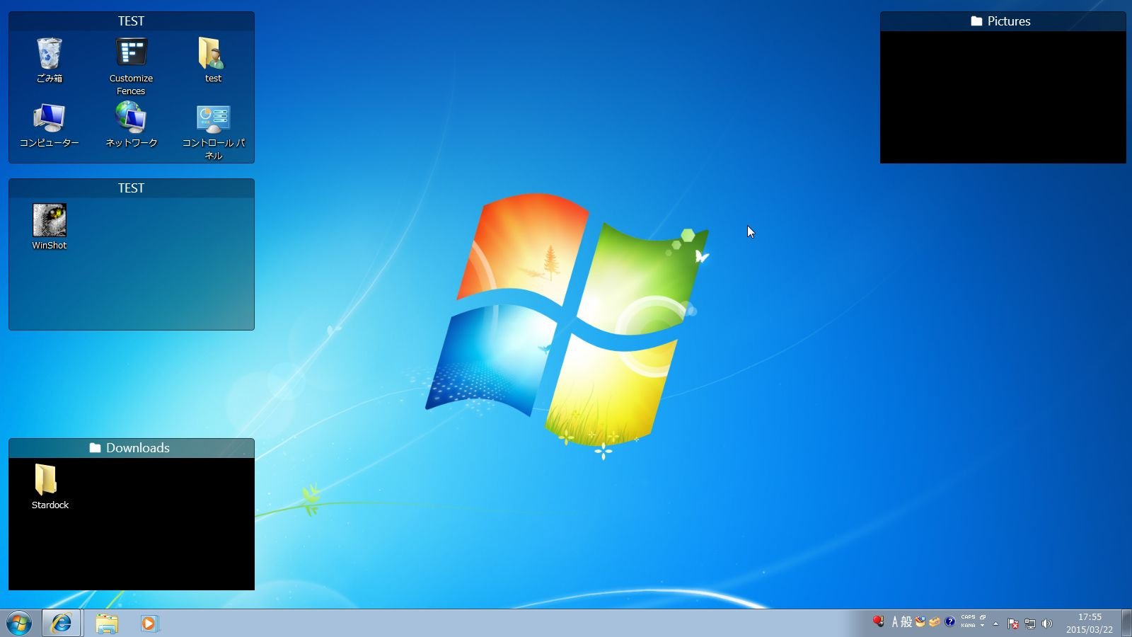Screen dimensions: 1132x637
Task: Click the upper TEST fence title bar
Action: [132, 21]
